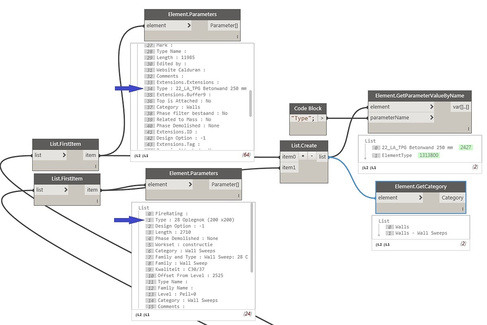Image resolution: width=487 pixels, height=325 pixels.
Task: Click @L2 @L1 levels under GetParameterValueByName preview
Action: (x=369, y=168)
